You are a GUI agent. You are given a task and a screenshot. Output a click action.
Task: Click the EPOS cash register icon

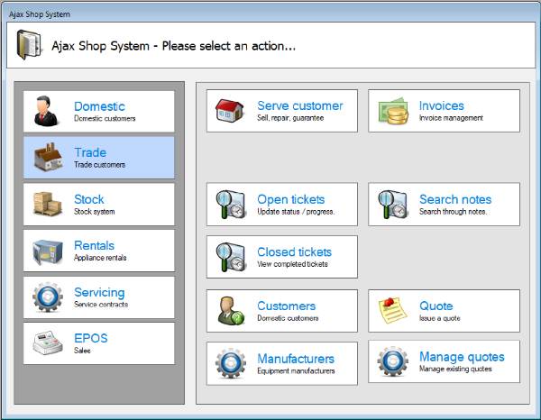(47, 343)
